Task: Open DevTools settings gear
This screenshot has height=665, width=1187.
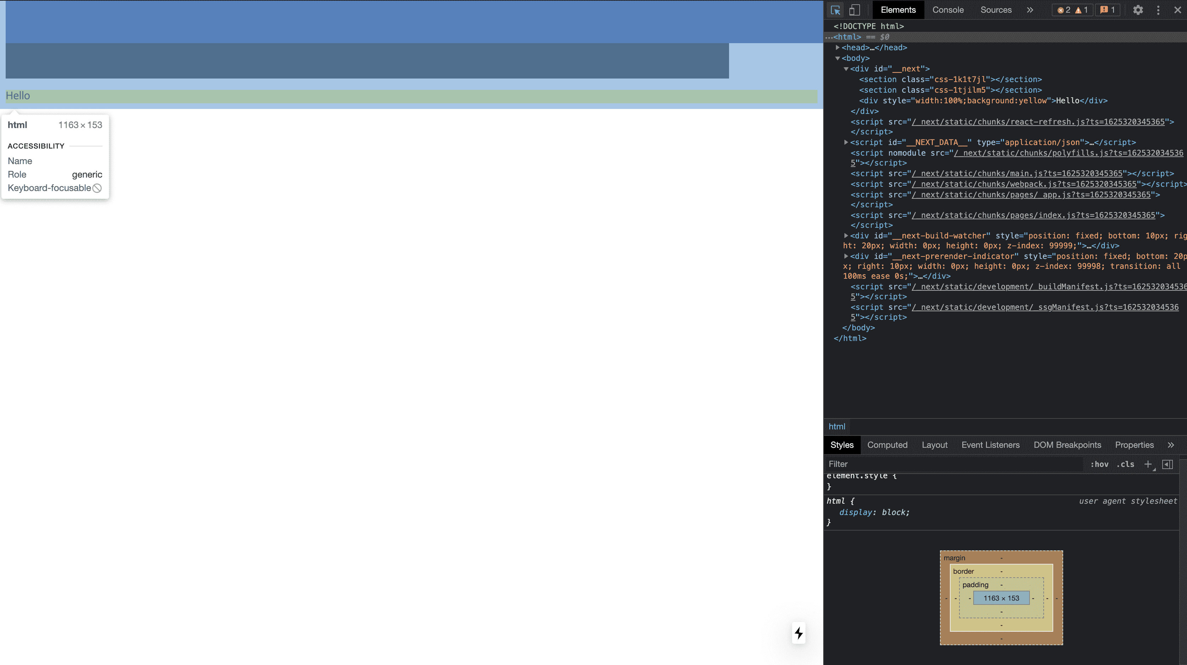Action: click(x=1138, y=10)
